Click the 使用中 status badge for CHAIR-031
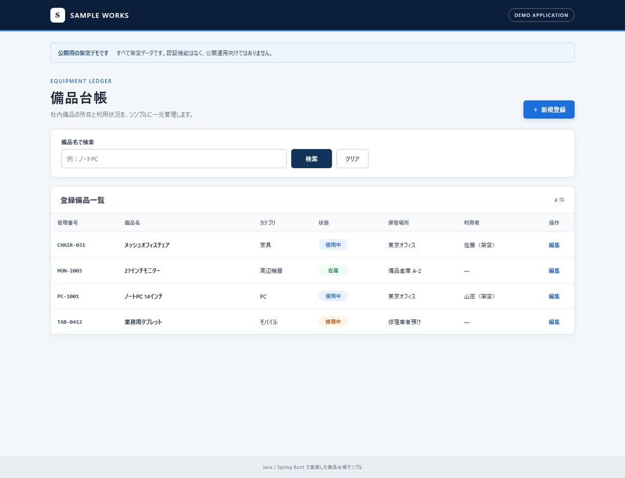 click(x=333, y=245)
